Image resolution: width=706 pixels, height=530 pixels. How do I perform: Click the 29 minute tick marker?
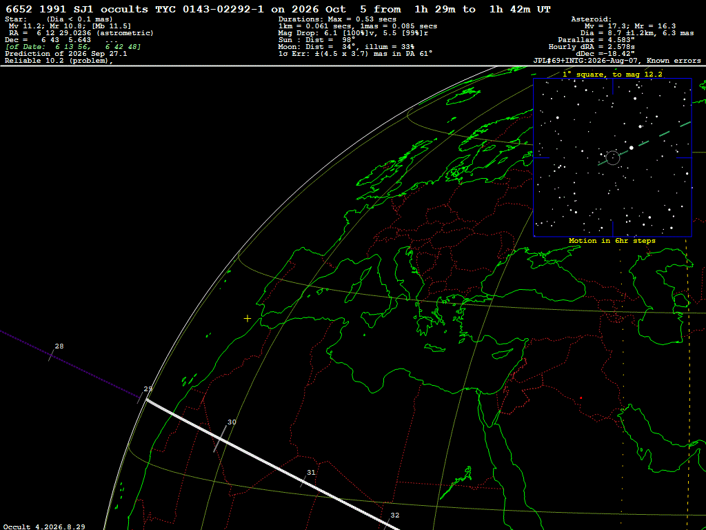click(x=140, y=397)
